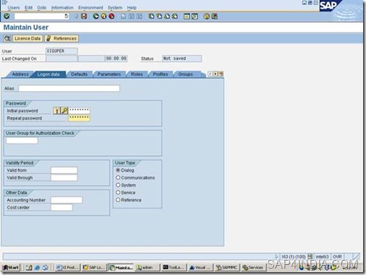Select the Communications user type
Image resolution: width=366 pixels, height=275 pixels.
pyautogui.click(x=118, y=178)
